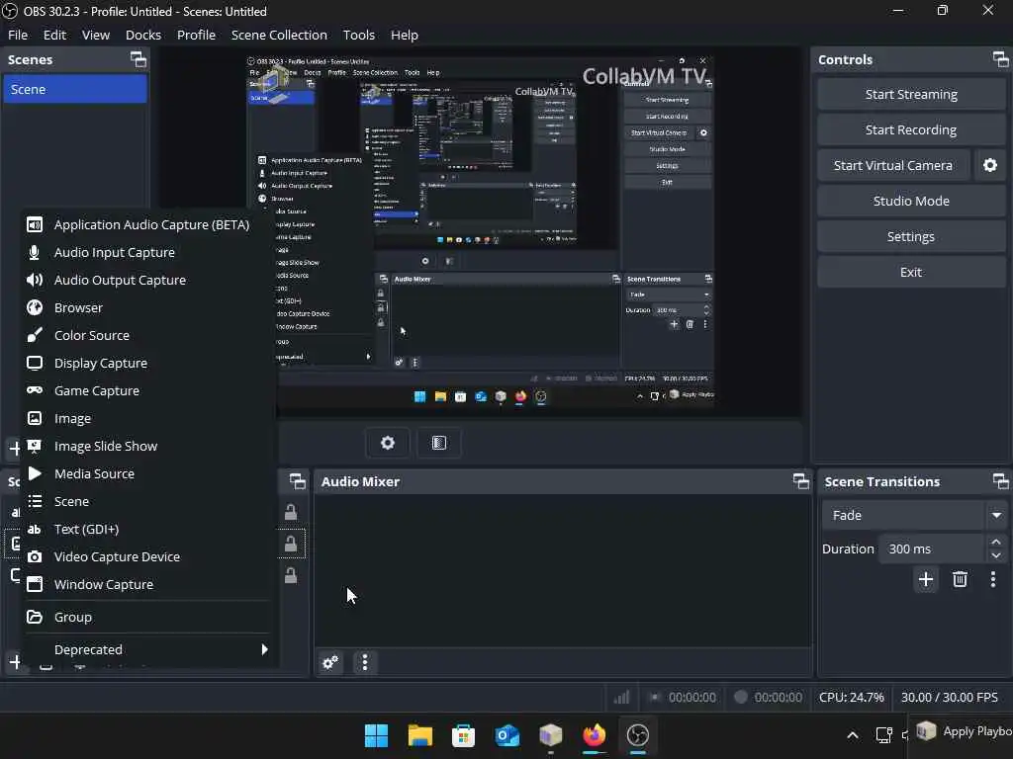Click the network signal icon in status bar
Screen dimensions: 1013x759
click(x=621, y=697)
